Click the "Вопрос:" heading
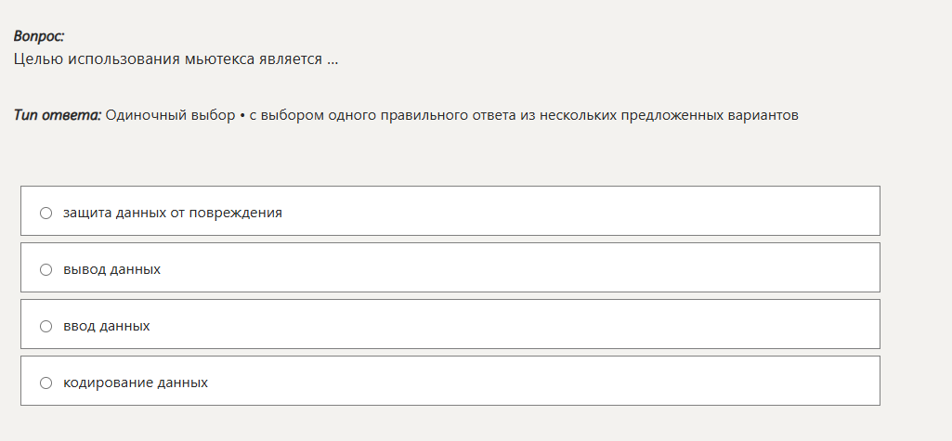 point(39,36)
